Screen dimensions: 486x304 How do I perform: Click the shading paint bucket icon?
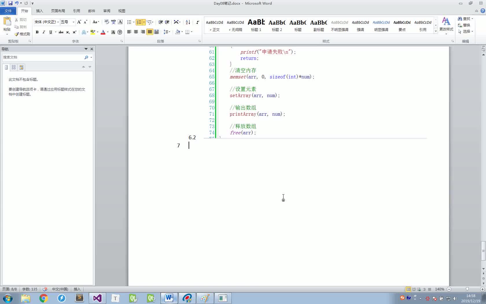[178, 32]
